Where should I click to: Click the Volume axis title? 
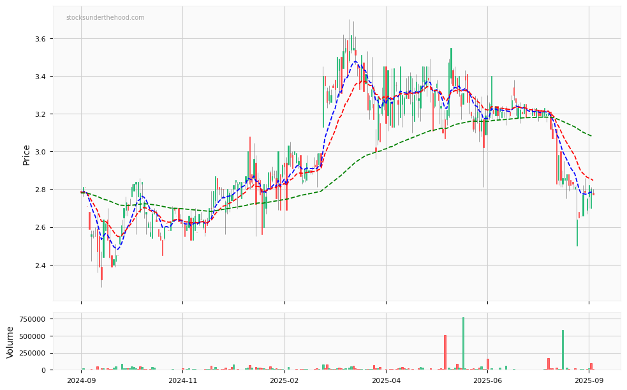pos(10,342)
